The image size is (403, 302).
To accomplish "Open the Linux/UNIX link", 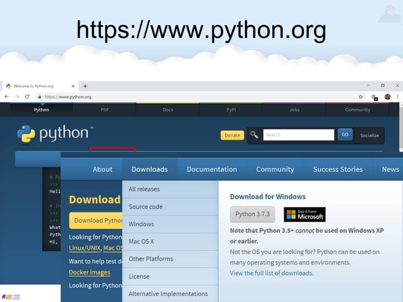I will pos(85,248).
